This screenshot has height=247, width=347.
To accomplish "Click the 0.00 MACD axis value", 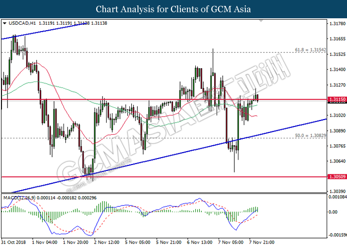I will coord(333,212).
